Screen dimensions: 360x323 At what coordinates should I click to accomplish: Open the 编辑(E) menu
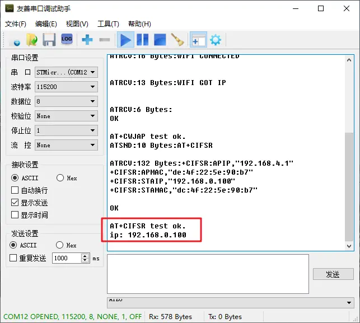pos(46,24)
